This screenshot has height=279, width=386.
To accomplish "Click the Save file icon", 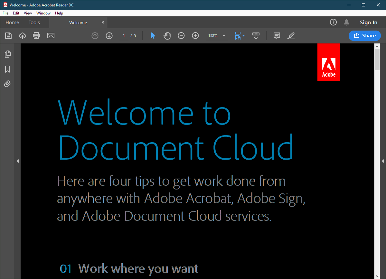I will [8, 36].
